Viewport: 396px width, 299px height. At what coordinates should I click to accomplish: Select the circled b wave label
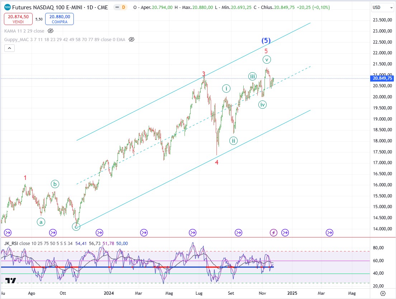point(55,184)
